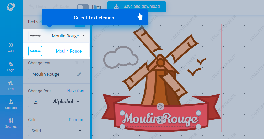The height and width of the screenshot is (139, 264).
Task: Click top-right resize handle of text box
Action: [x=198, y=113]
